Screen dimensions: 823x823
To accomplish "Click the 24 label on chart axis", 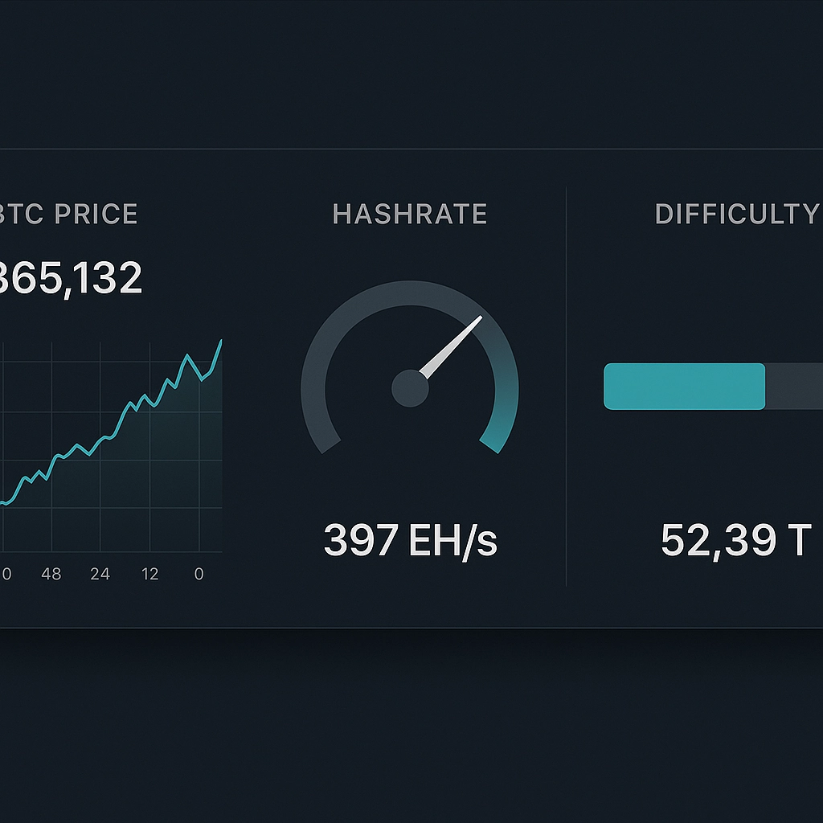I will pyautogui.click(x=100, y=575).
